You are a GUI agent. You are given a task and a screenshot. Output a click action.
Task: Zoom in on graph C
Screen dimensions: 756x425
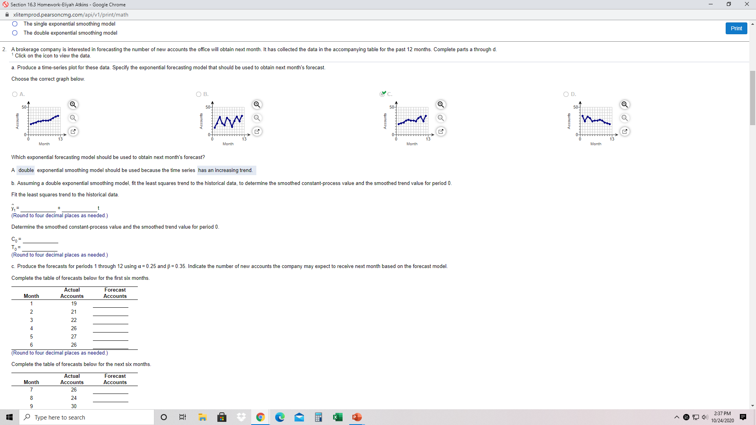(x=441, y=105)
